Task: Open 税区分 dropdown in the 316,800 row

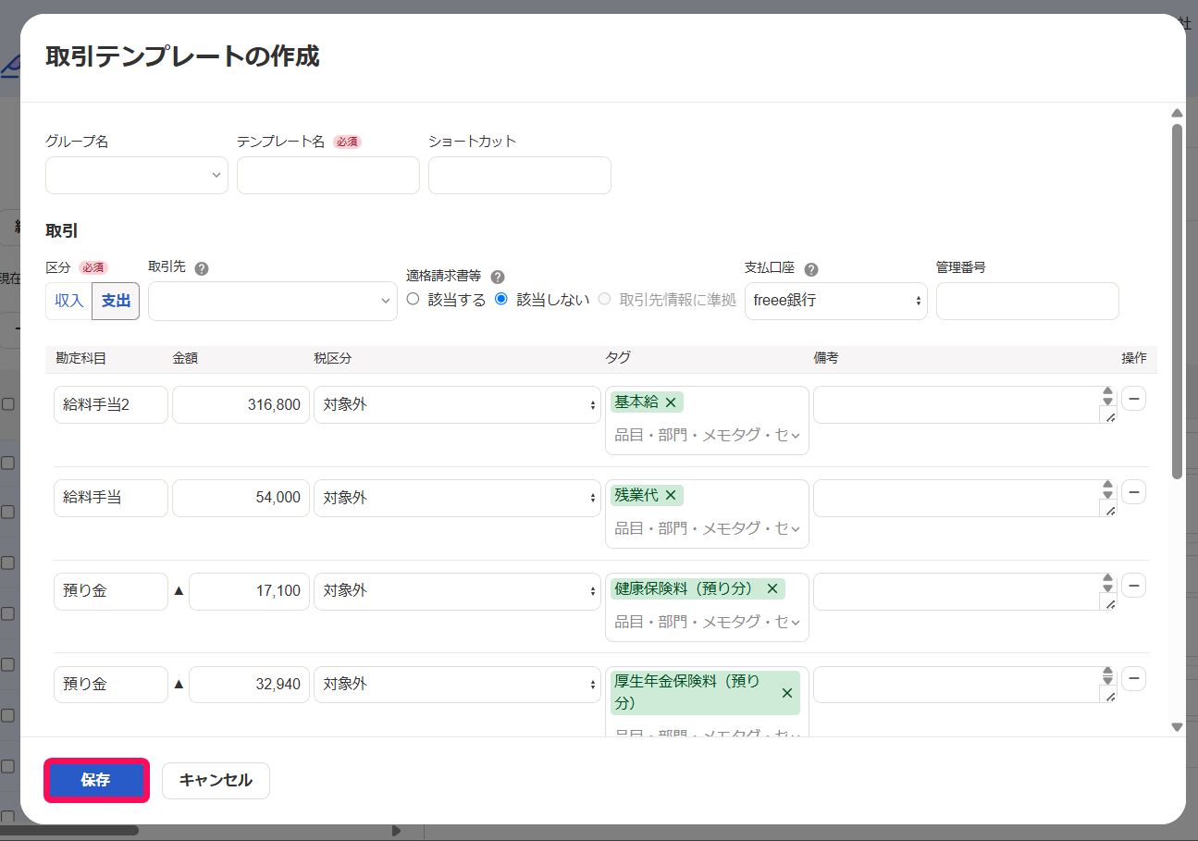Action: pyautogui.click(x=457, y=404)
